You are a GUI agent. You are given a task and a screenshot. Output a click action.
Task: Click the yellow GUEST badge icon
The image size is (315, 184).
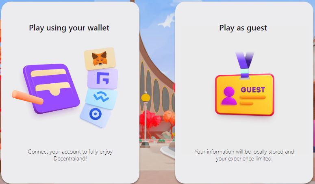245,95
